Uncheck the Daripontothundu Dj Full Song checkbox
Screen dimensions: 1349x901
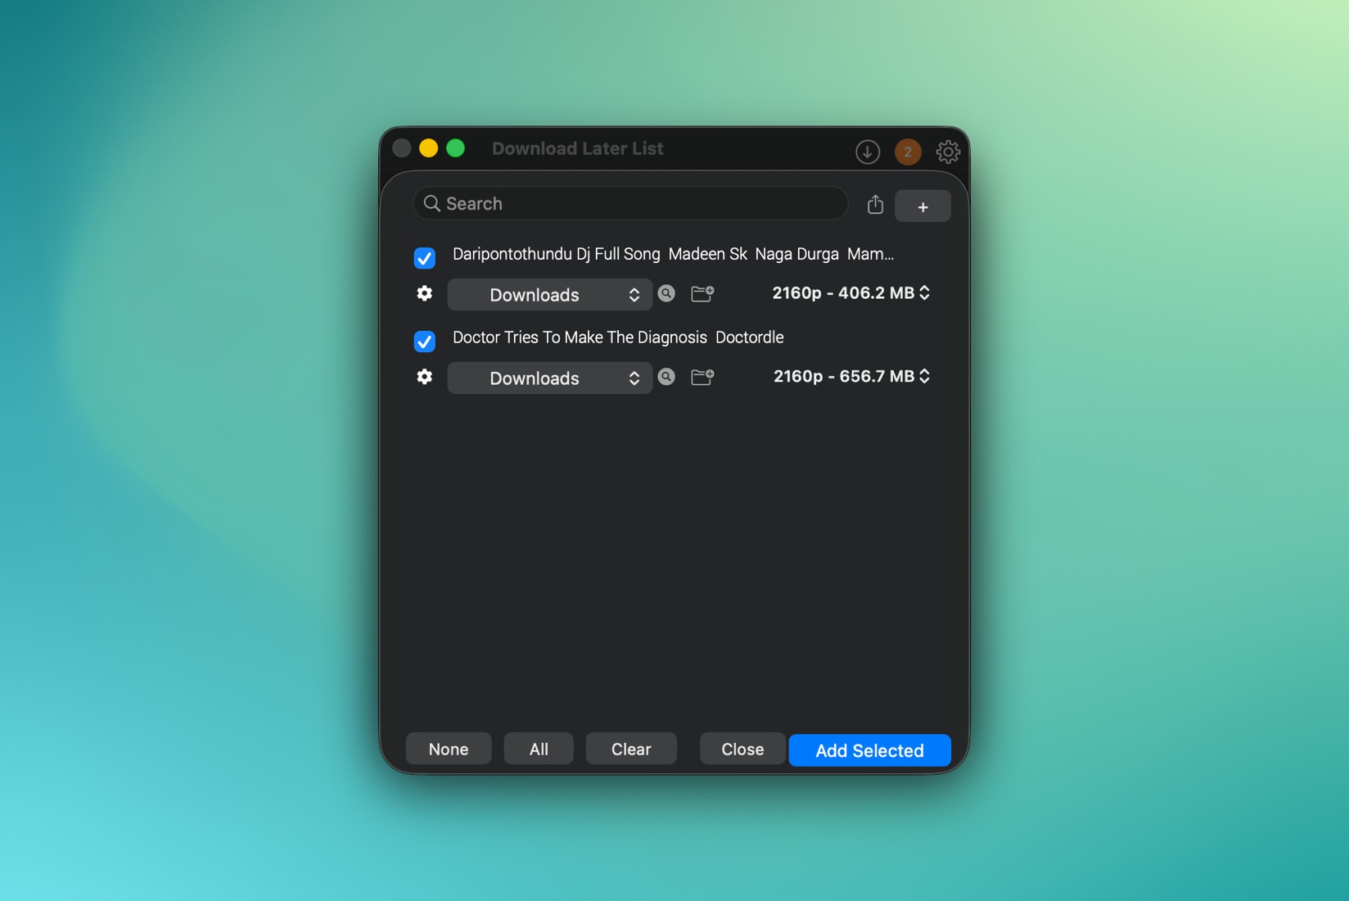(424, 258)
